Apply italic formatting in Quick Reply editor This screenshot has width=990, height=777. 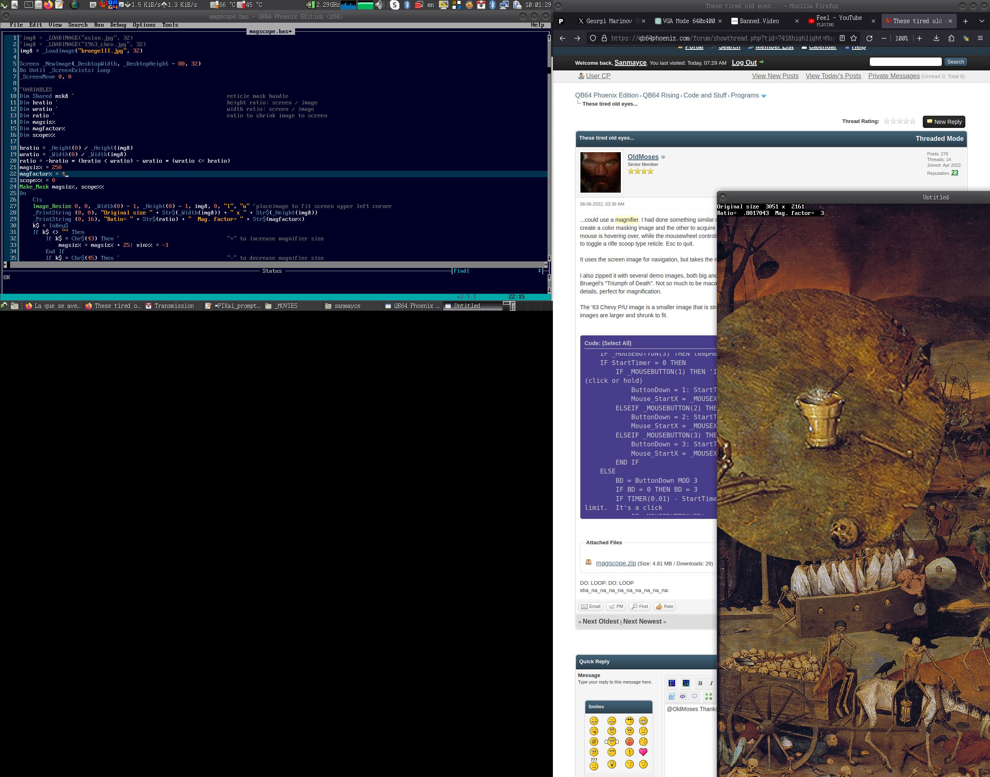pyautogui.click(x=711, y=683)
